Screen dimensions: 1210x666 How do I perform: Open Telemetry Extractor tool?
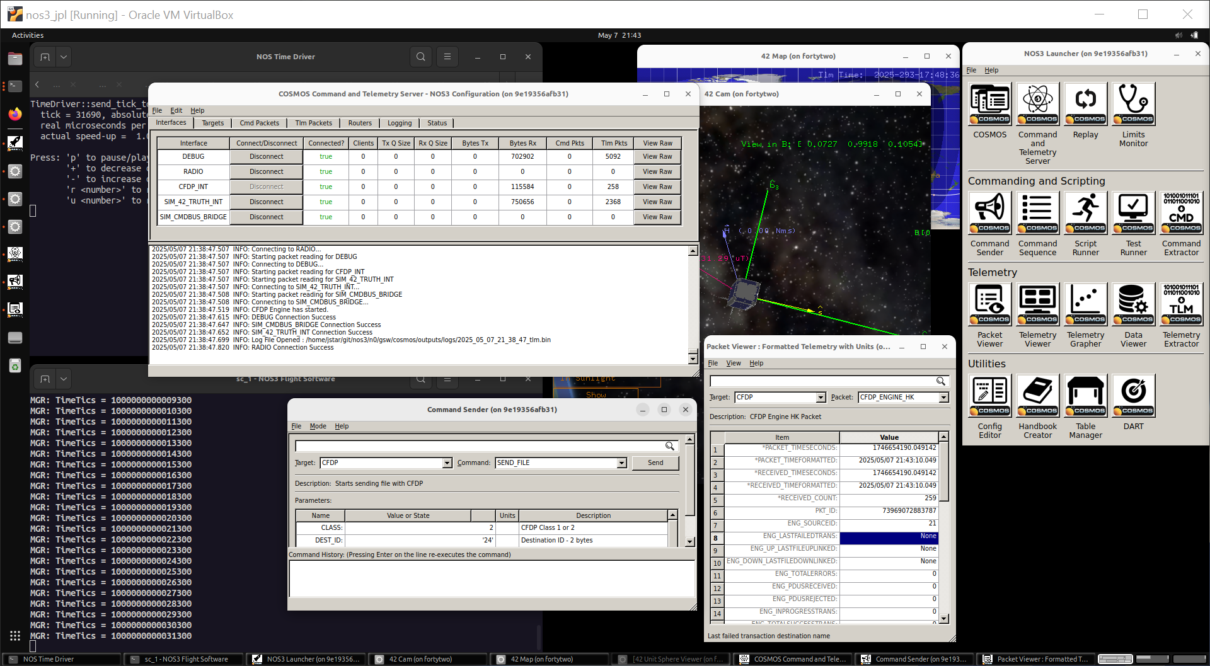pyautogui.click(x=1181, y=304)
